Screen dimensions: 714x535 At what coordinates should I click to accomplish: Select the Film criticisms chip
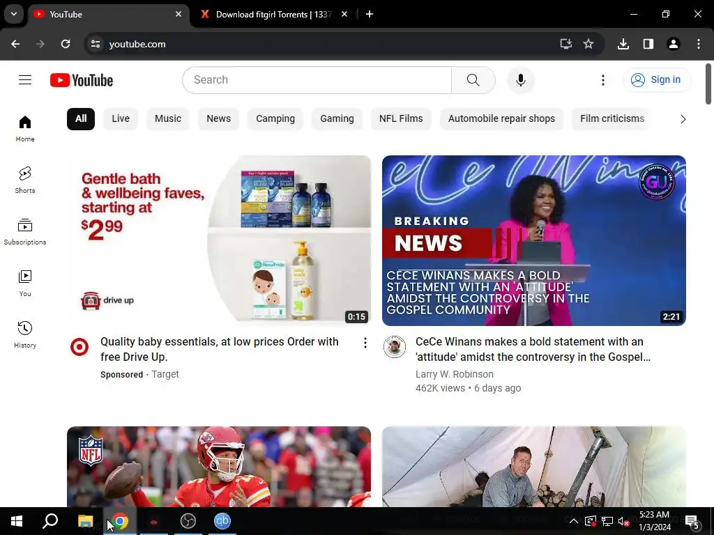click(612, 118)
